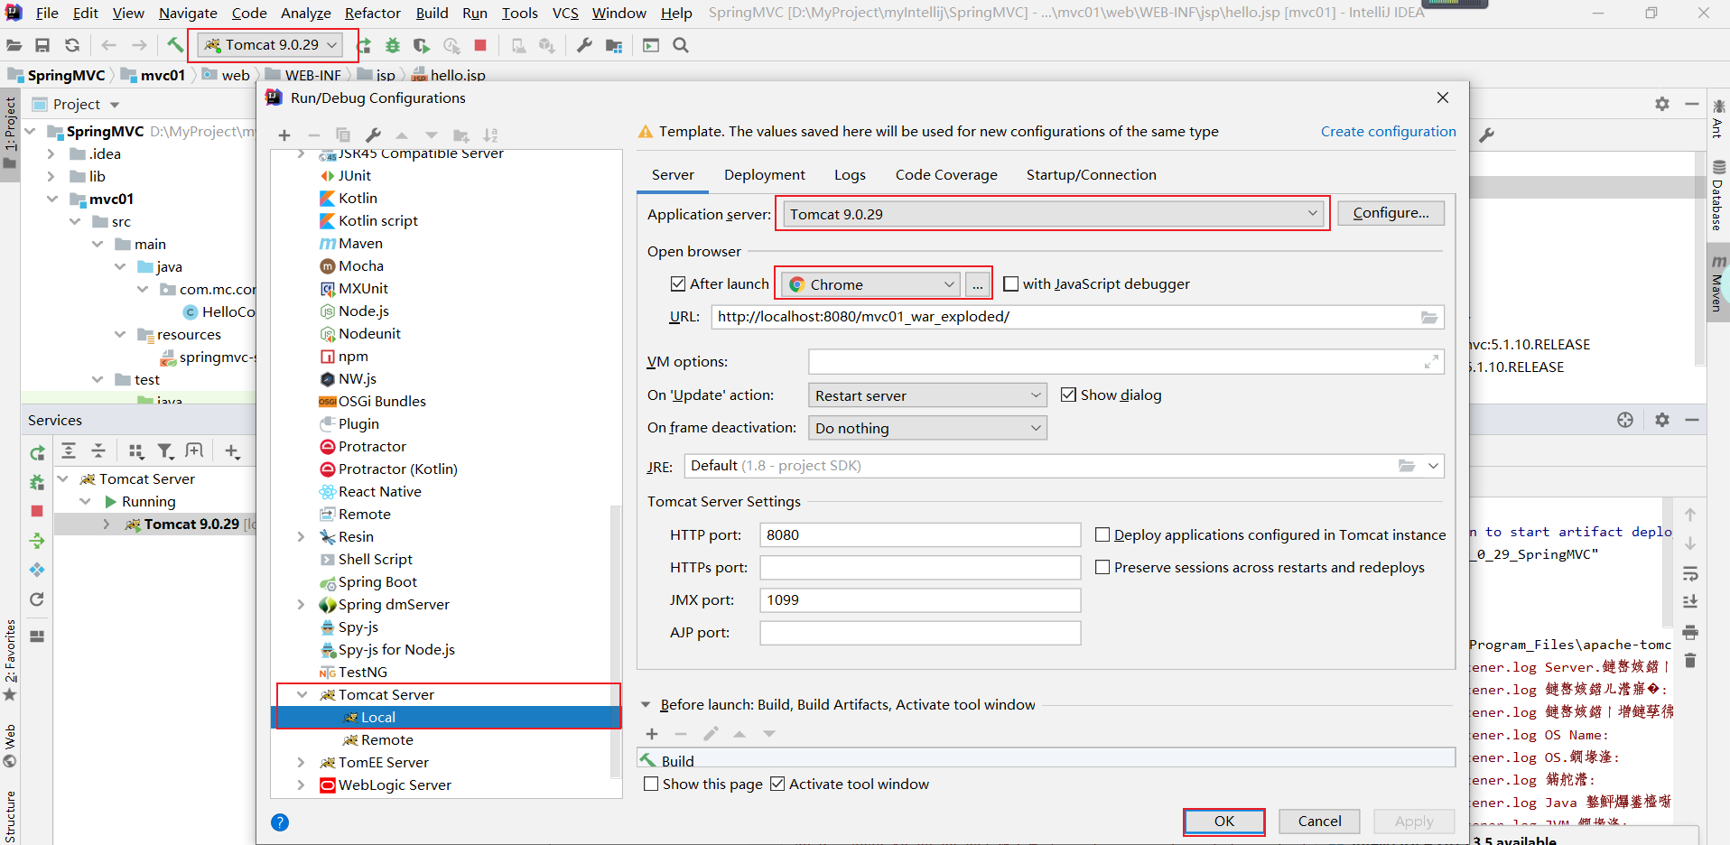Click the Synchronize refresh toolbar icon
1730x845 pixels.
click(x=72, y=45)
